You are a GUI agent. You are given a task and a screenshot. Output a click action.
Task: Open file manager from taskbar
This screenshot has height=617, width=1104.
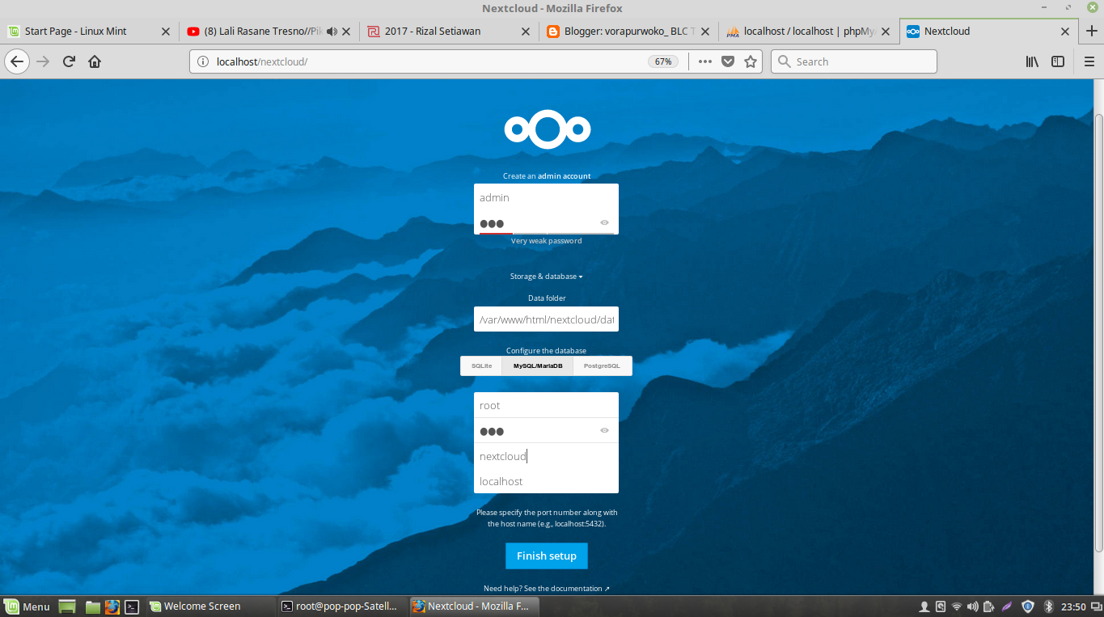pos(92,606)
